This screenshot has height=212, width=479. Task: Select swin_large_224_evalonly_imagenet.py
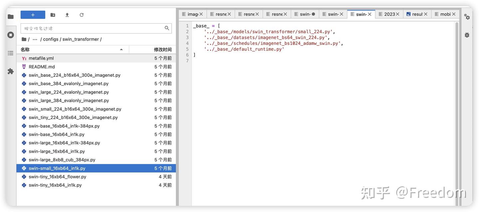click(96, 92)
